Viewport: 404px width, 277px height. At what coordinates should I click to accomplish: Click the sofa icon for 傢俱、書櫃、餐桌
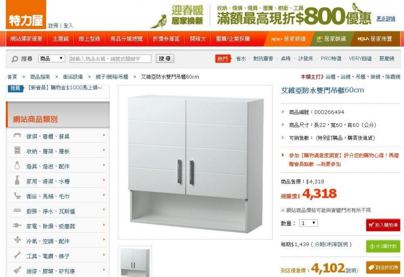tap(17, 135)
